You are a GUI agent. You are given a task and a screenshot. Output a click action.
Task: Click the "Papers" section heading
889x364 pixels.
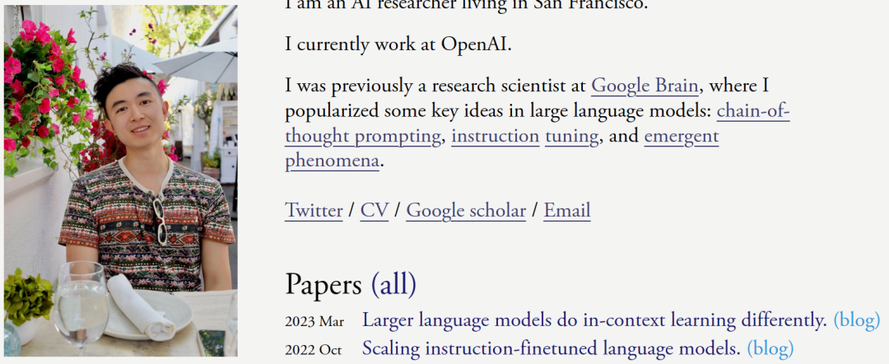pos(323,284)
